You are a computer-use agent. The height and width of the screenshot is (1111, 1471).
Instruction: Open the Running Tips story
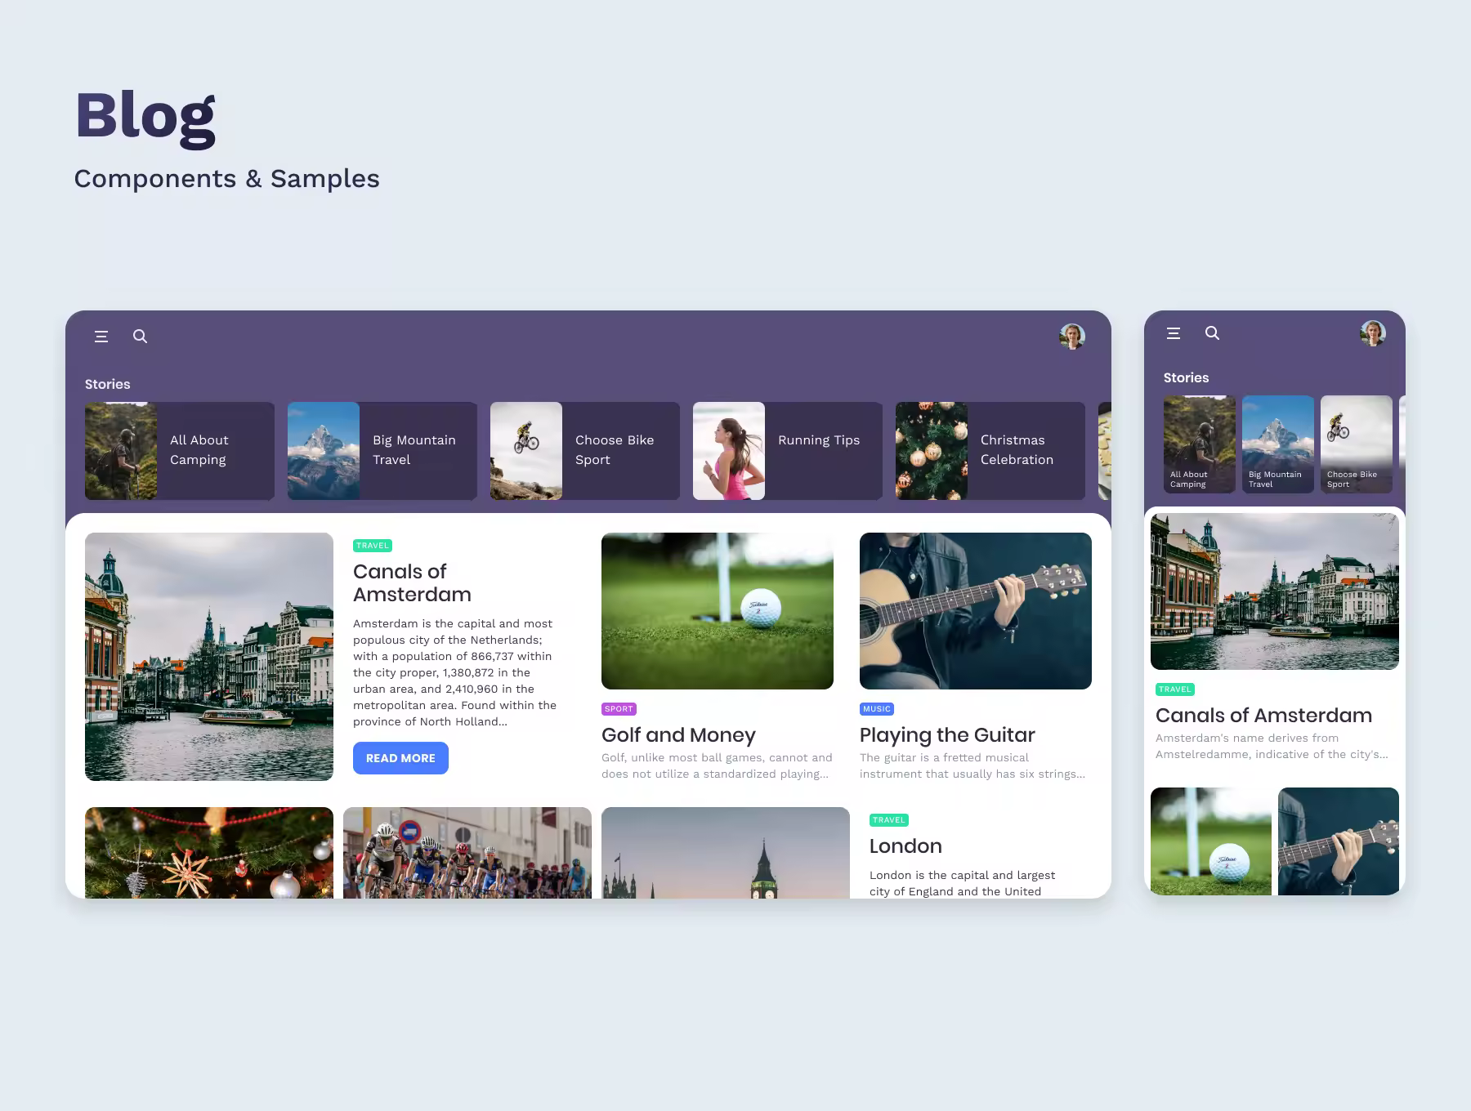coord(788,451)
